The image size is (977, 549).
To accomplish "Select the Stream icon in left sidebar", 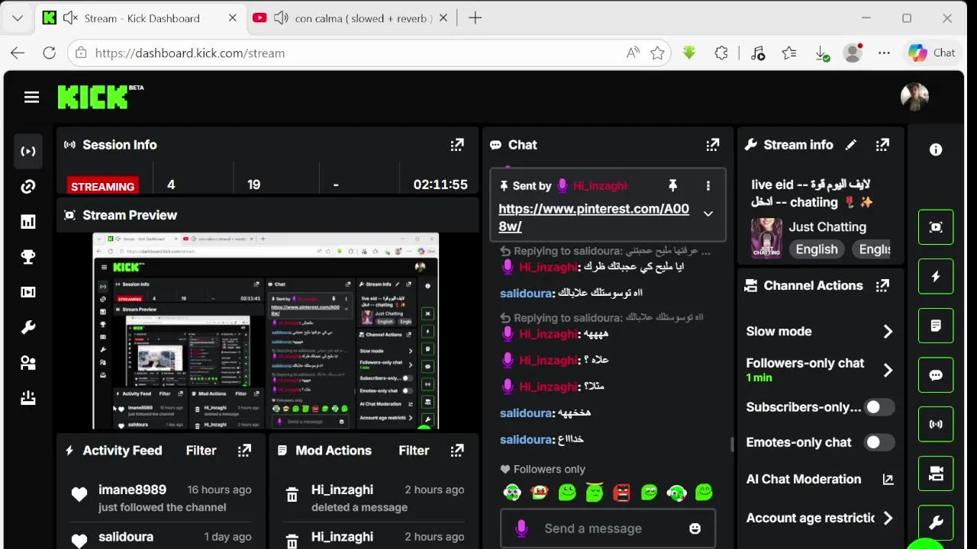I will point(28,151).
